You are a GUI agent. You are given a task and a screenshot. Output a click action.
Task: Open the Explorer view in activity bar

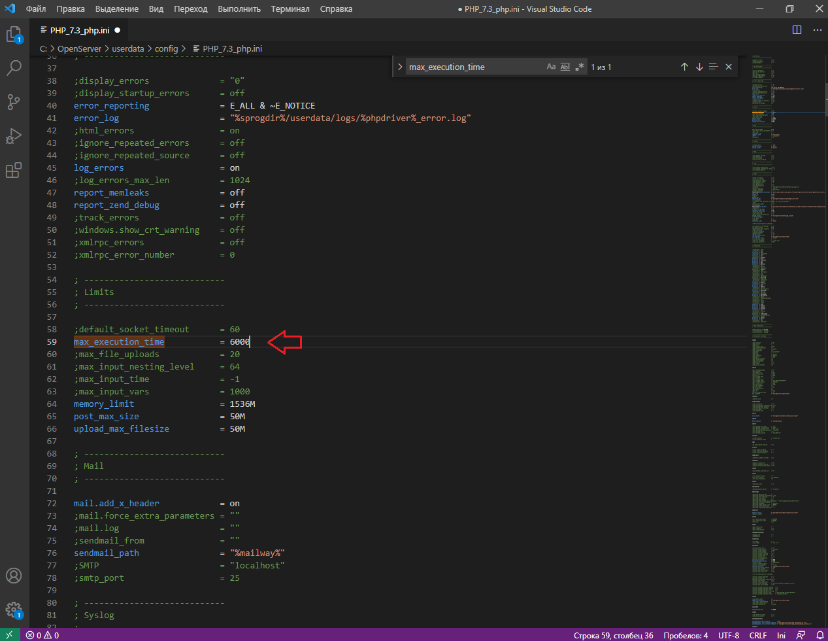pos(14,34)
